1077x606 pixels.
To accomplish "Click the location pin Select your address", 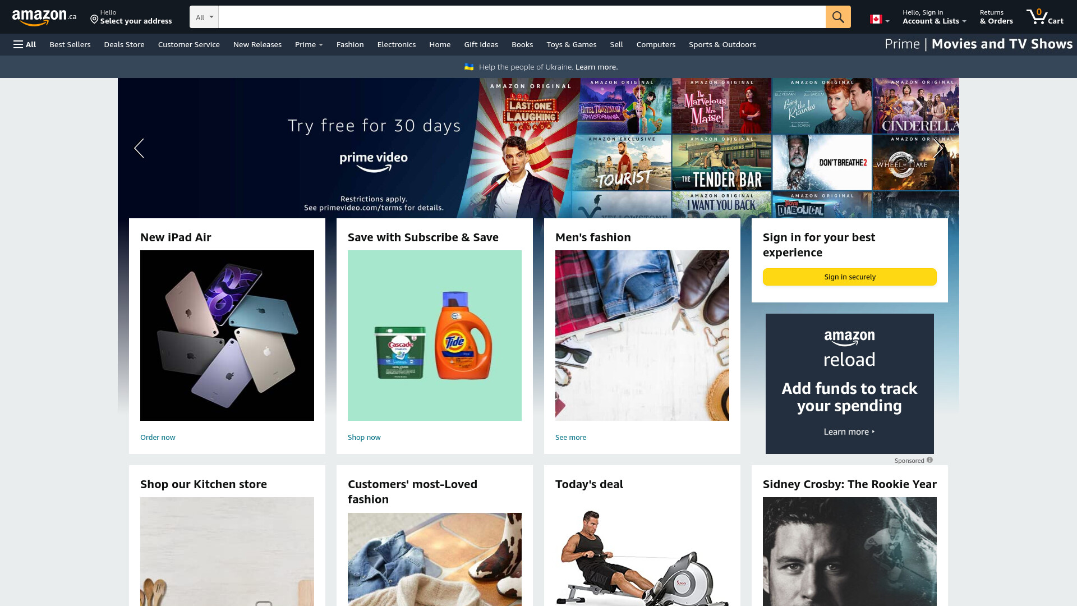I will tap(131, 17).
